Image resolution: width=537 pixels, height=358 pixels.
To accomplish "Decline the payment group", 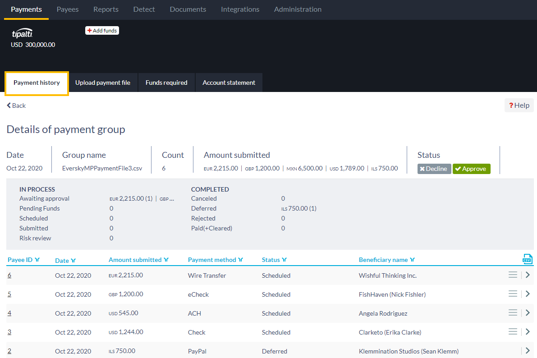I will coord(434,169).
